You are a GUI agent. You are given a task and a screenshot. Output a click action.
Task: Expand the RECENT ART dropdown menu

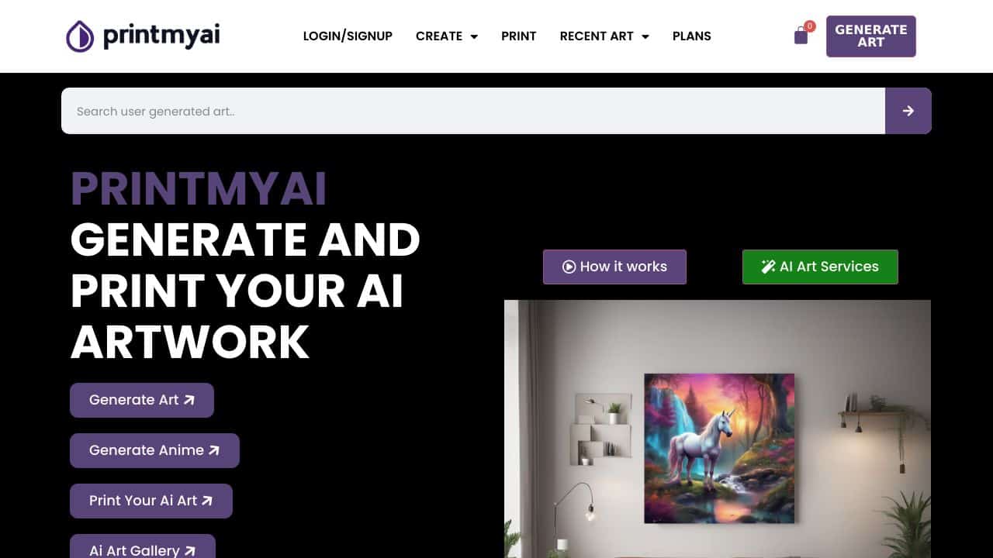pos(604,36)
